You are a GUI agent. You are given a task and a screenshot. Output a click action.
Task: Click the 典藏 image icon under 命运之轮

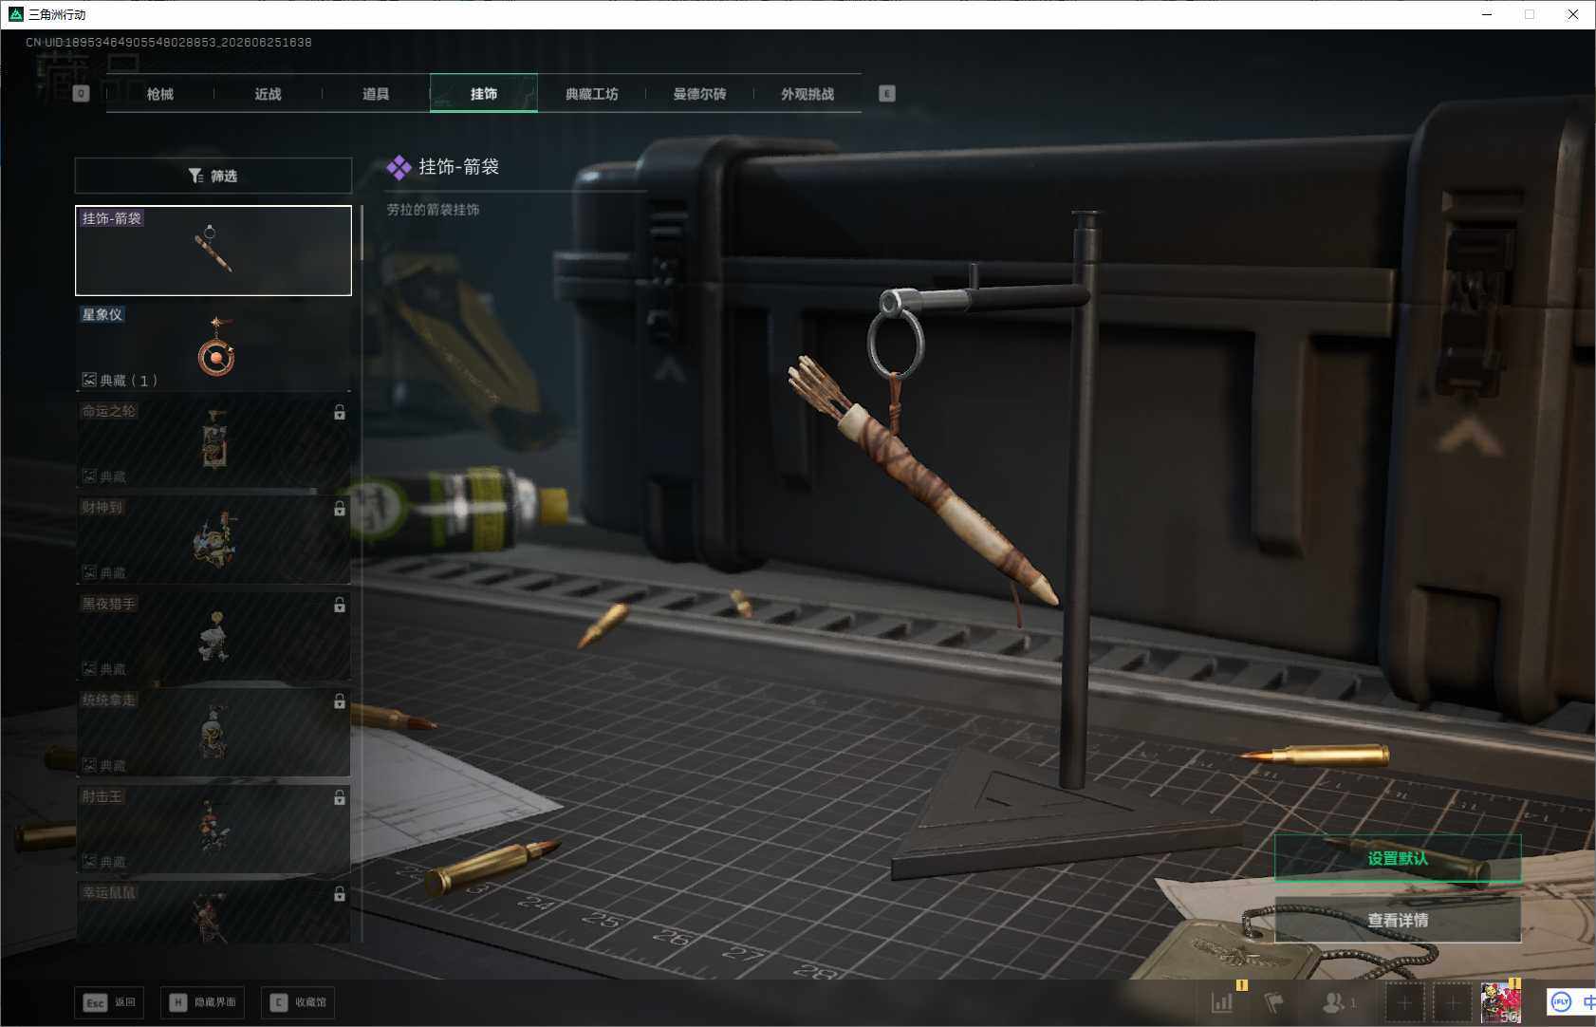pos(89,476)
